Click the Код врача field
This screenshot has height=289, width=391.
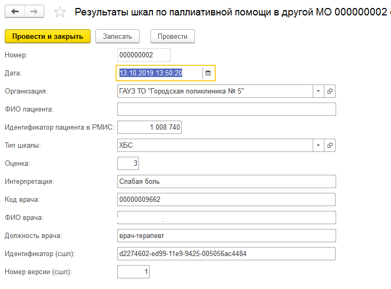[226, 199]
